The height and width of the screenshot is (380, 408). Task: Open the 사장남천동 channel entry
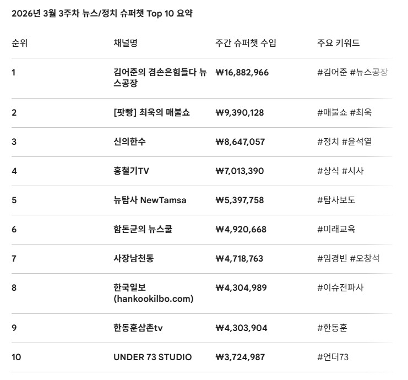[133, 258]
